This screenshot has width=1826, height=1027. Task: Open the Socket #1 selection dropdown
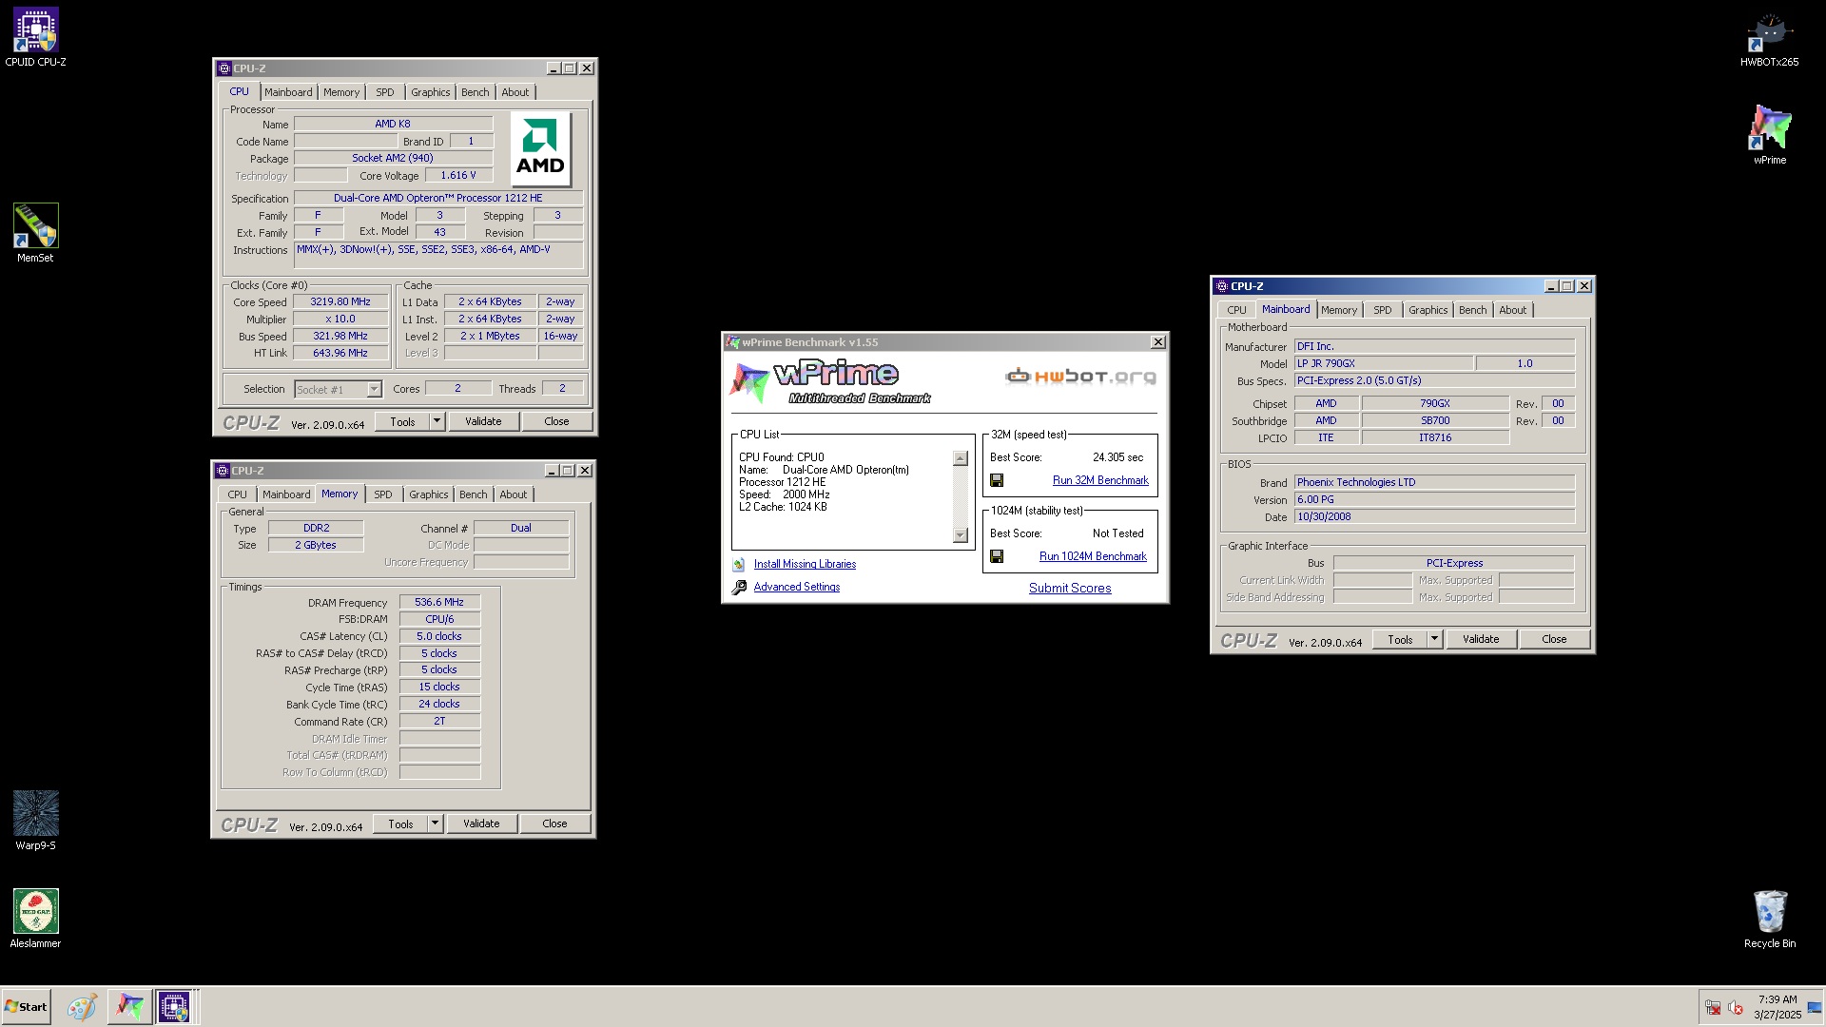pyautogui.click(x=374, y=389)
